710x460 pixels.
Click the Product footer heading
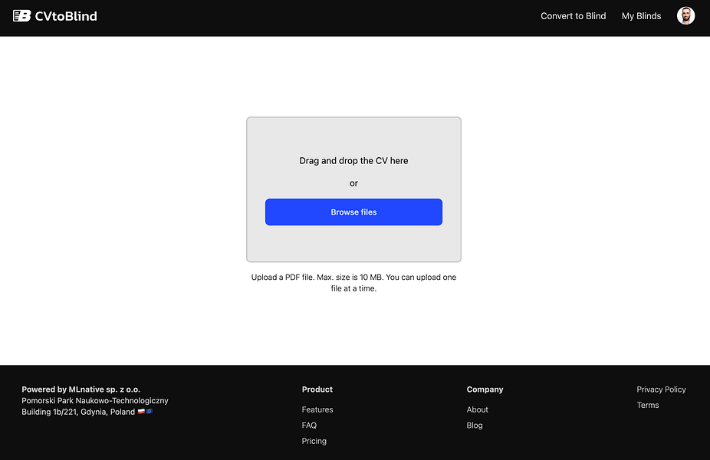317,389
